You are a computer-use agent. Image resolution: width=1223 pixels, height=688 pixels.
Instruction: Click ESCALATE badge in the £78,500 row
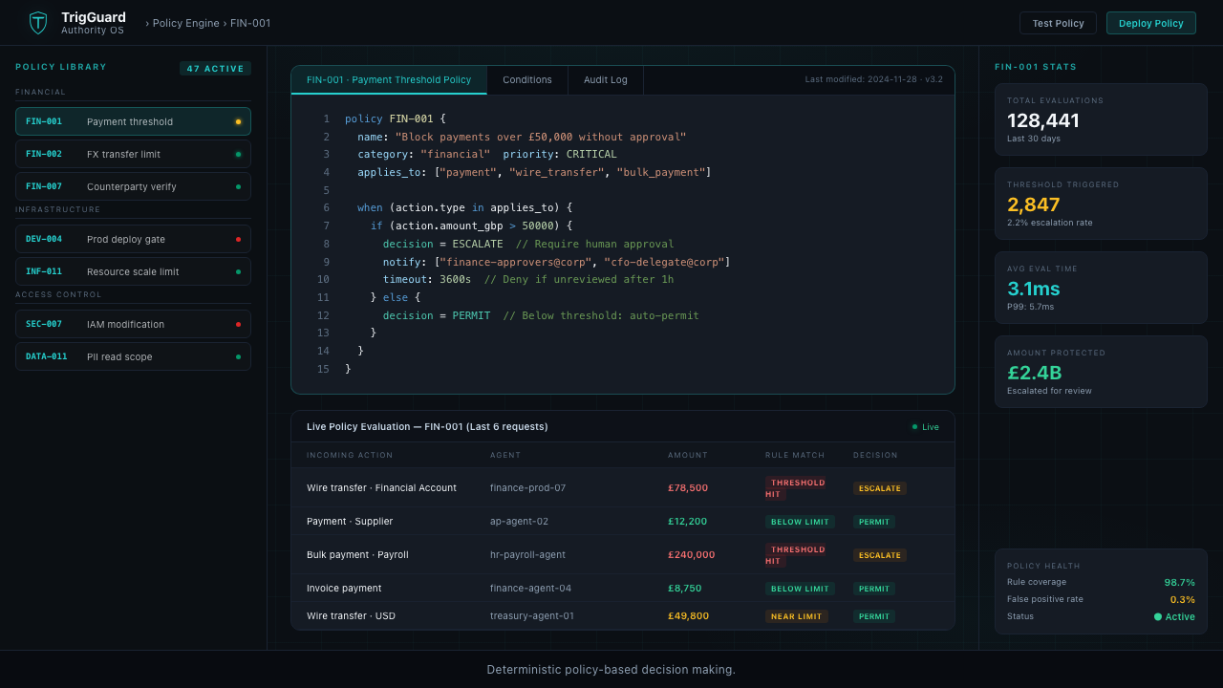[x=880, y=488]
